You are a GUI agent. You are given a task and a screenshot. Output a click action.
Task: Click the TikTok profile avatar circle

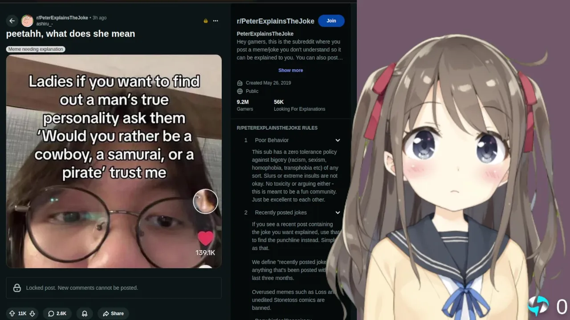pos(205,201)
